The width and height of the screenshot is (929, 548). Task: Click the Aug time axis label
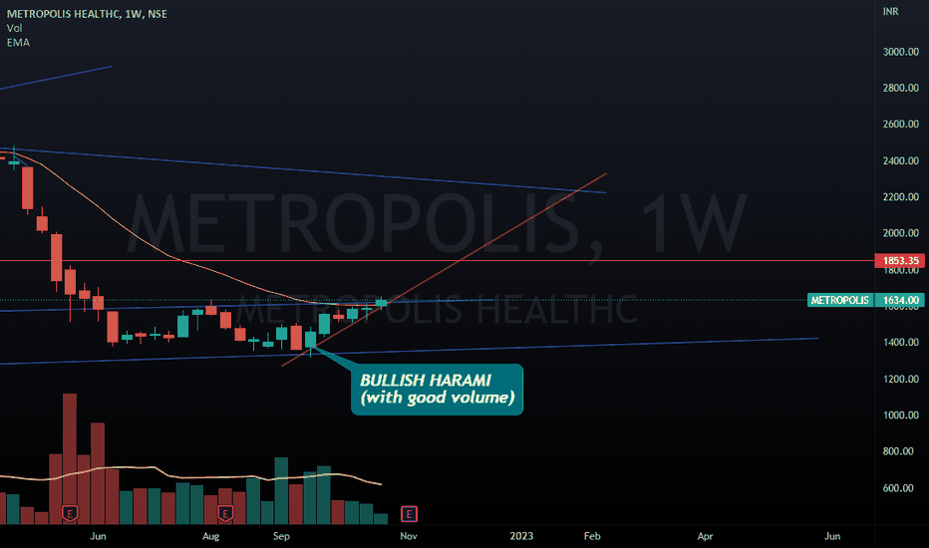tap(211, 536)
